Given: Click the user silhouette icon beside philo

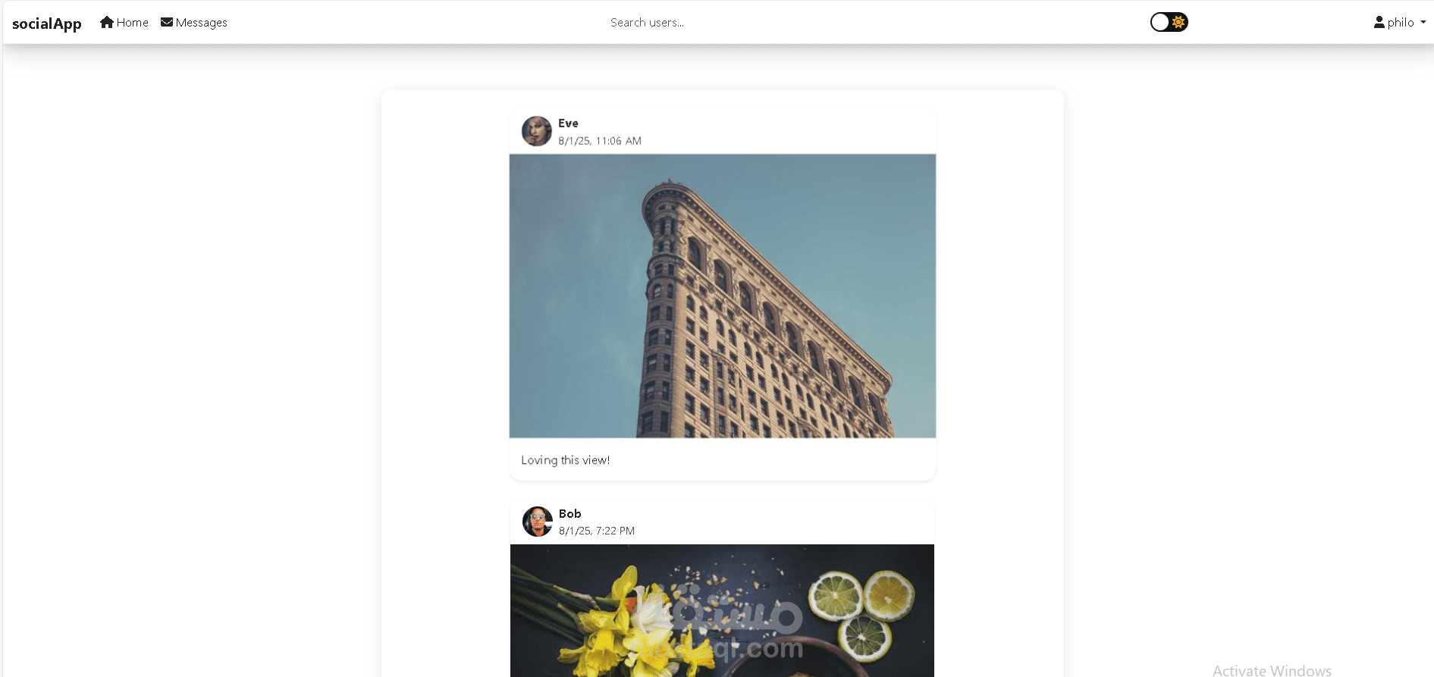Looking at the screenshot, I should point(1379,22).
